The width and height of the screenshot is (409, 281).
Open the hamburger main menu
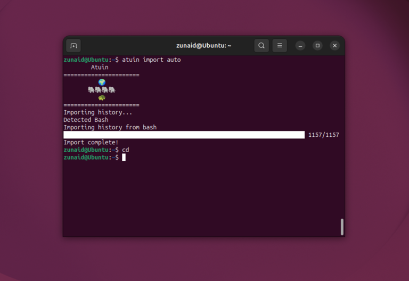coord(280,46)
